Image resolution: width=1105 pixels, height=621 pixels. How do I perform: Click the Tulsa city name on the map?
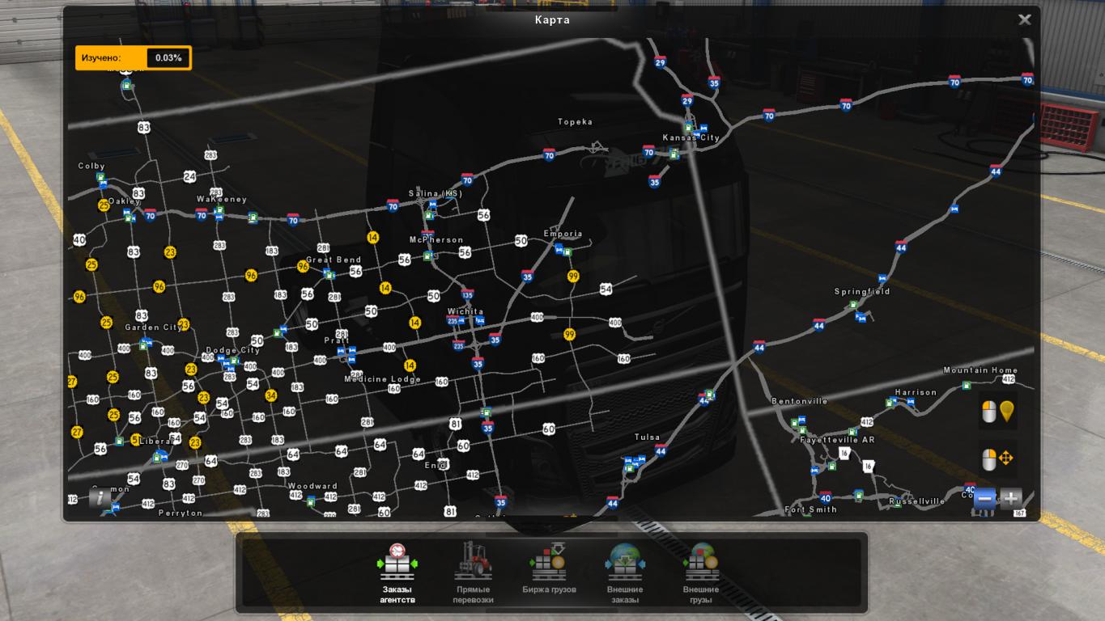647,437
